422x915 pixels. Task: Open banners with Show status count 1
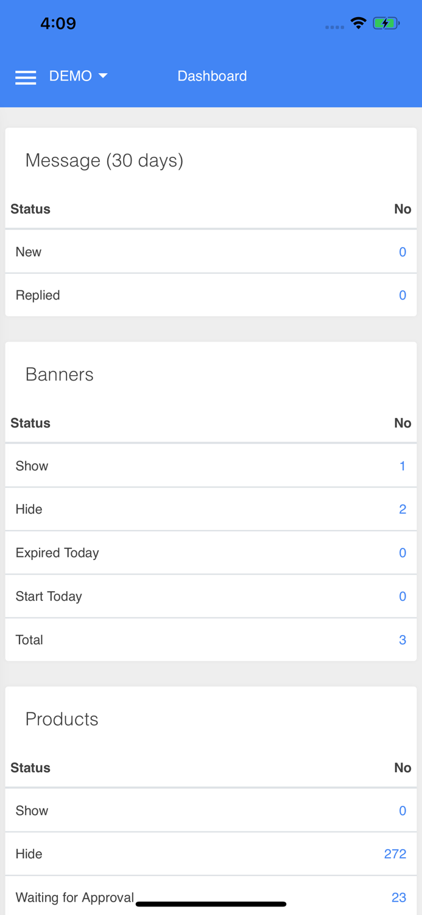(x=403, y=465)
